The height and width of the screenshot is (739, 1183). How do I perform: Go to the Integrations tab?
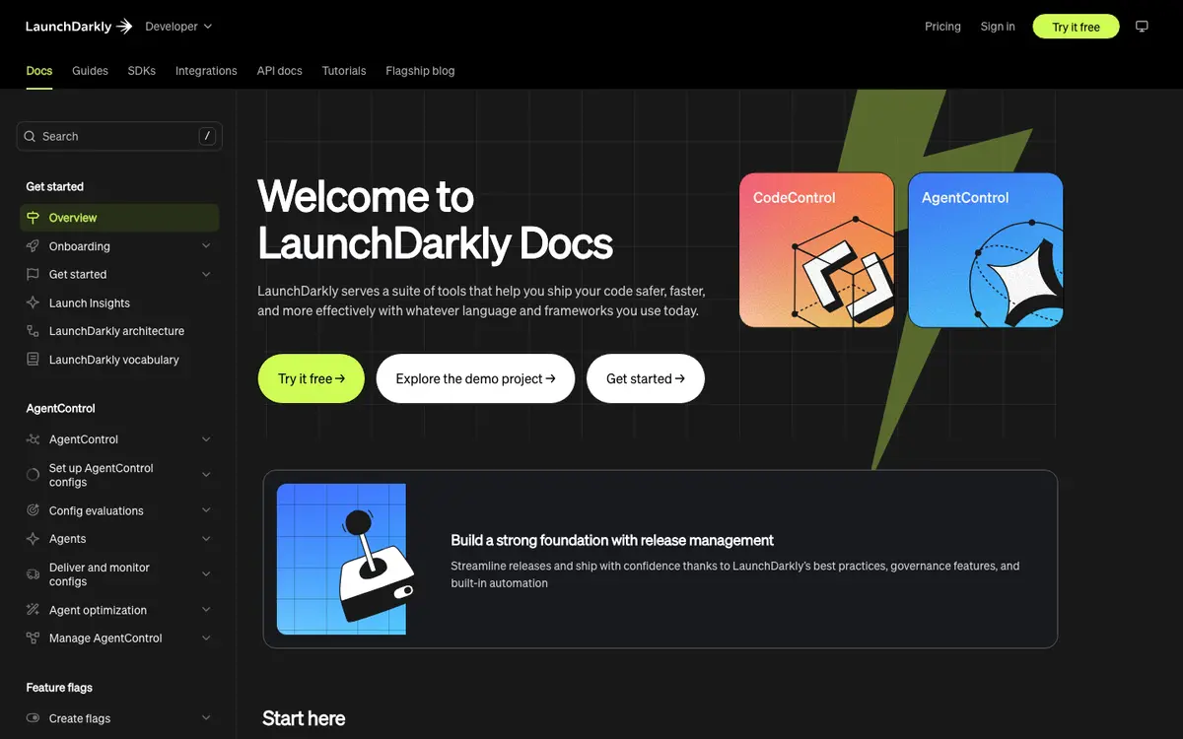(x=206, y=71)
